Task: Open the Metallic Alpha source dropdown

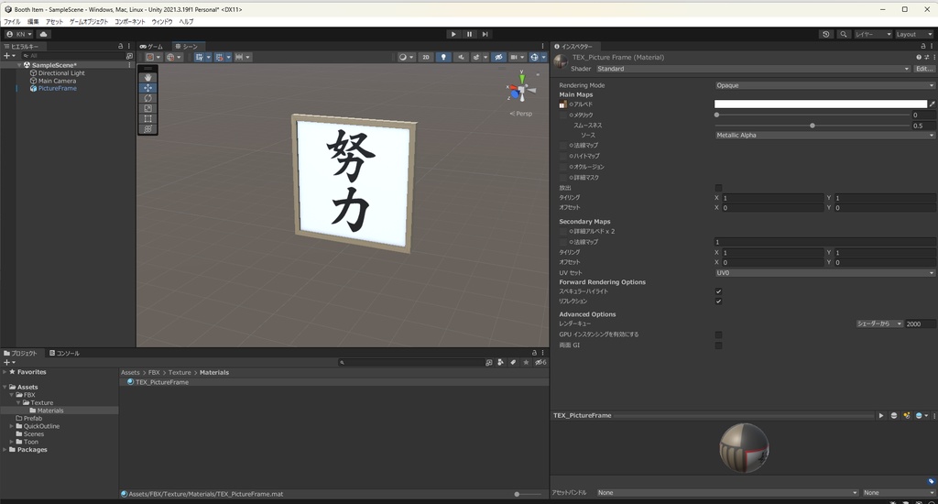Action: pos(824,136)
